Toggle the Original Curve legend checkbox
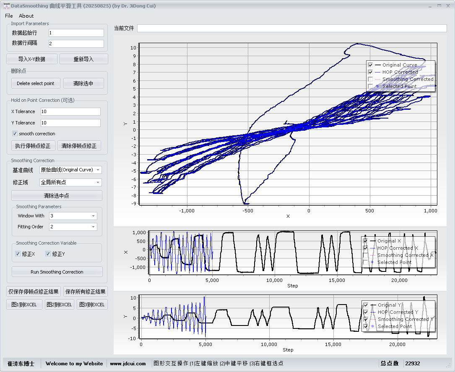 coord(370,65)
